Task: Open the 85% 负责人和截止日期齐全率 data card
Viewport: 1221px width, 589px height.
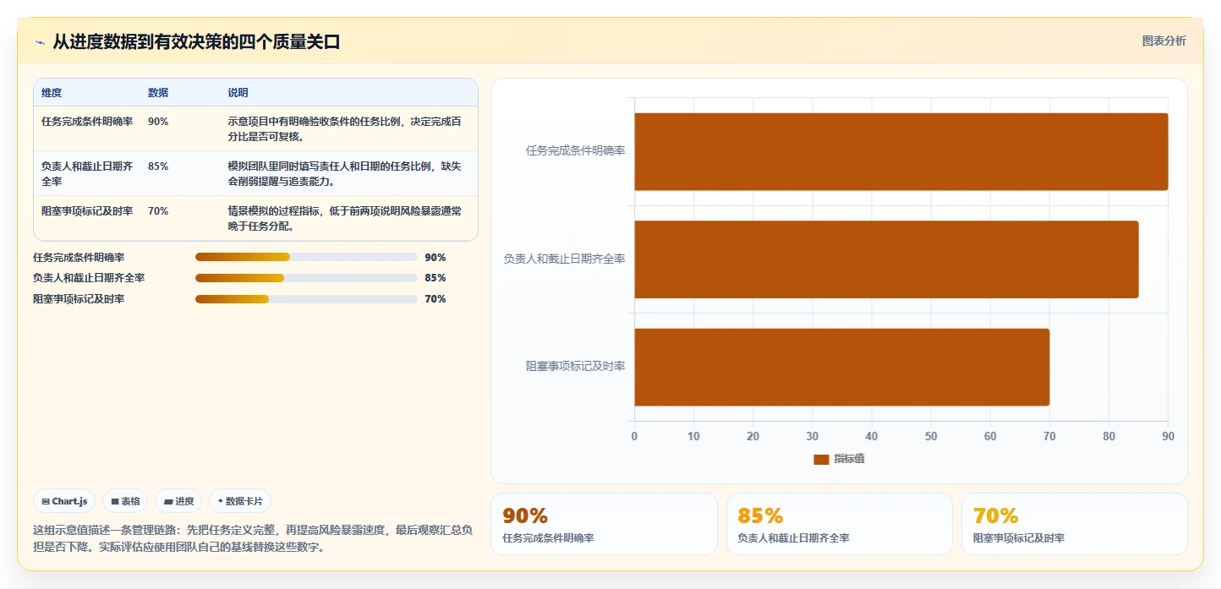Action: point(839,524)
